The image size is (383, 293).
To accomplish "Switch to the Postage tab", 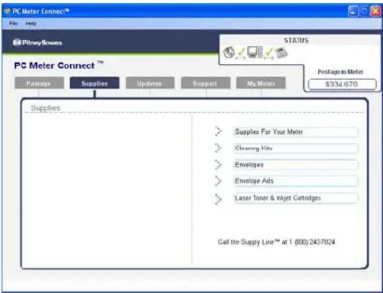I will coord(39,83).
